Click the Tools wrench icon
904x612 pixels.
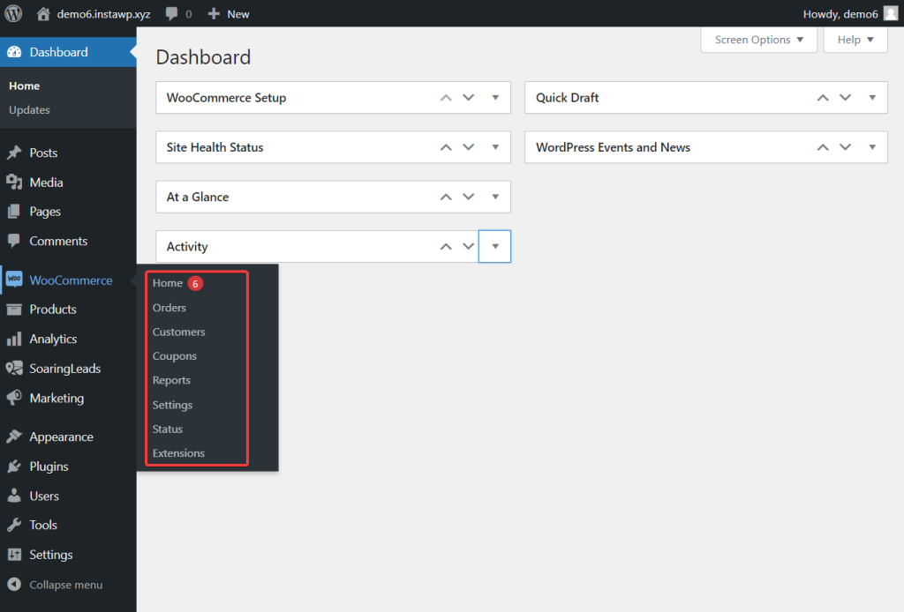[x=14, y=525]
